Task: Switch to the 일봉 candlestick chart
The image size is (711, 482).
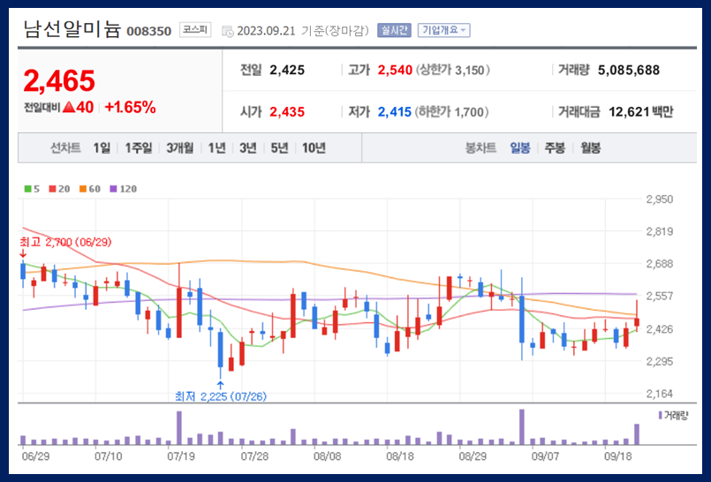Action: coord(519,148)
